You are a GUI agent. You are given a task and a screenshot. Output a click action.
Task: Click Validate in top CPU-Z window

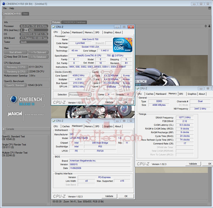[x=109, y=102]
